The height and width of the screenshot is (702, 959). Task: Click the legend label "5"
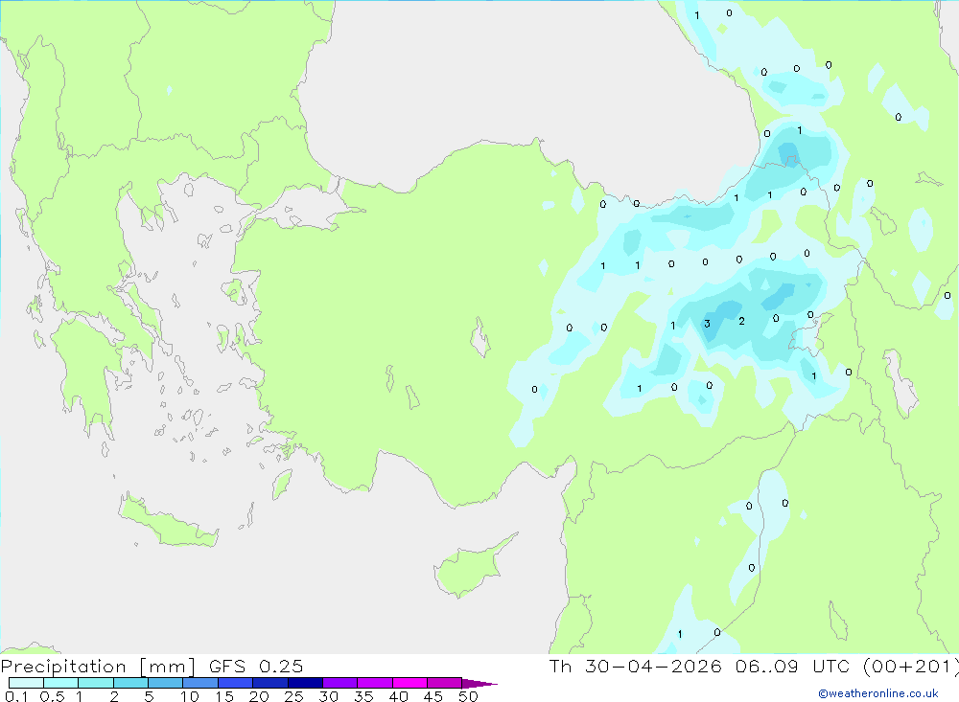149,696
